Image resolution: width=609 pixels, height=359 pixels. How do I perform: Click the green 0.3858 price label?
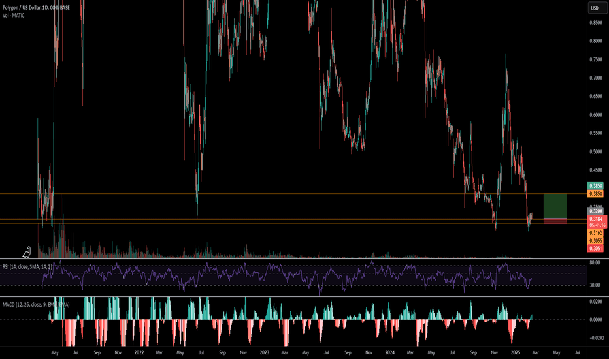pyautogui.click(x=595, y=186)
